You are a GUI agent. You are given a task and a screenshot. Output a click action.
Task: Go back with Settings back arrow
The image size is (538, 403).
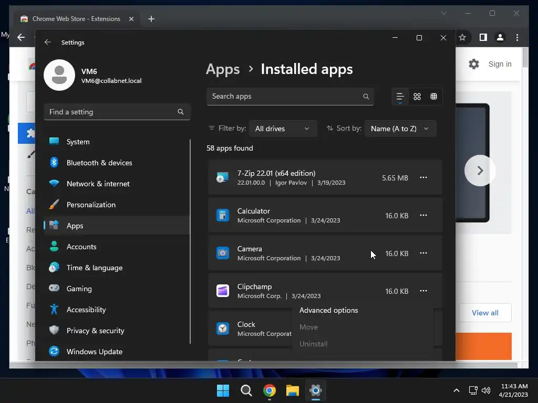pyautogui.click(x=48, y=42)
